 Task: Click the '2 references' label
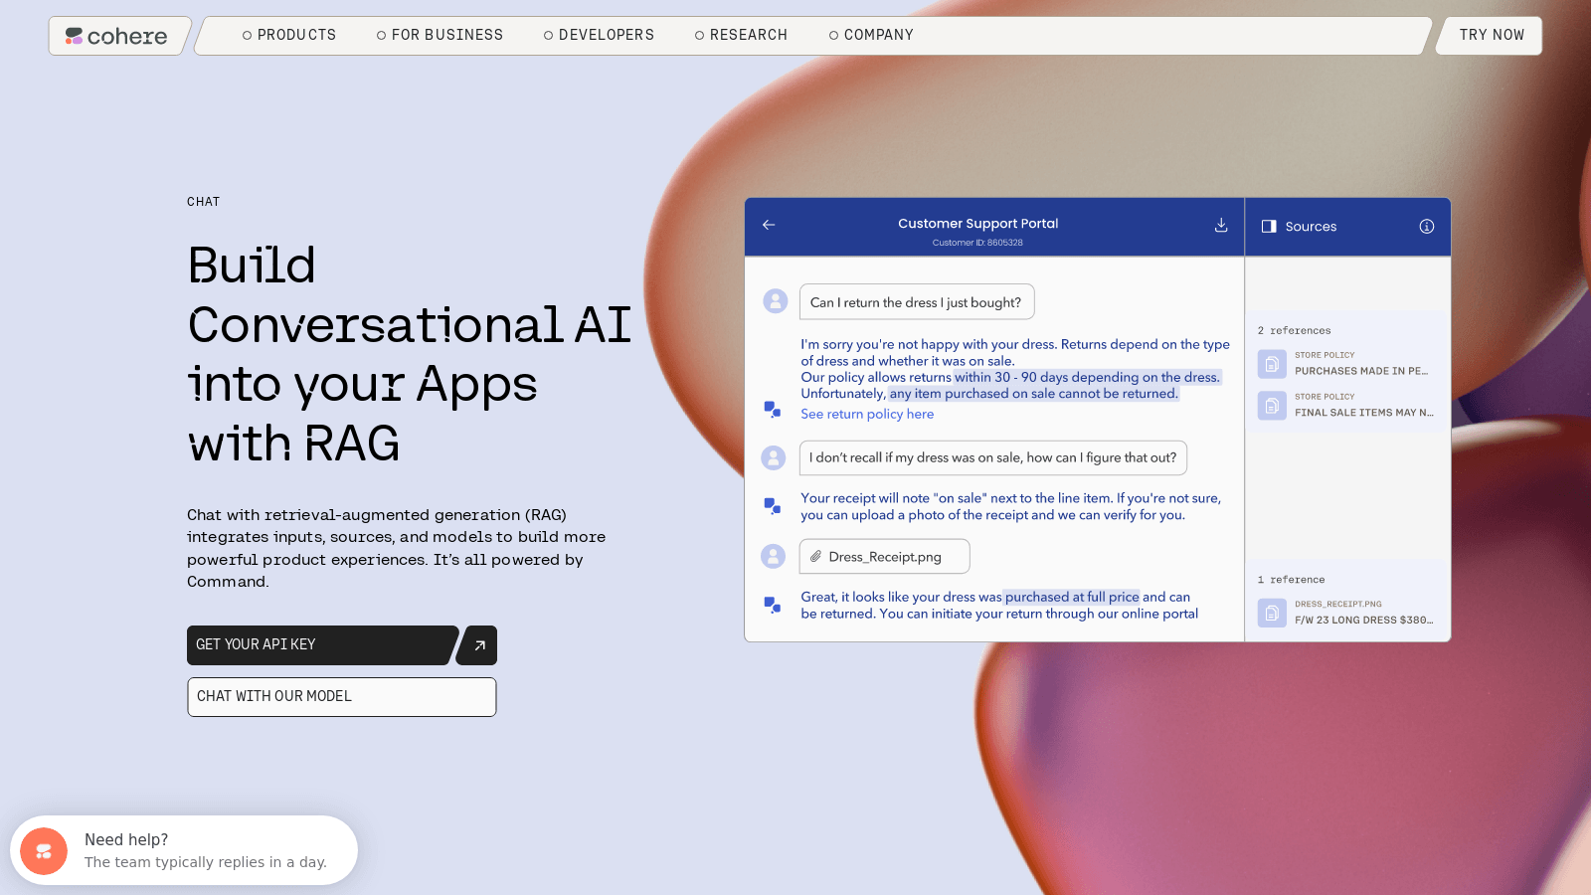coord(1294,330)
